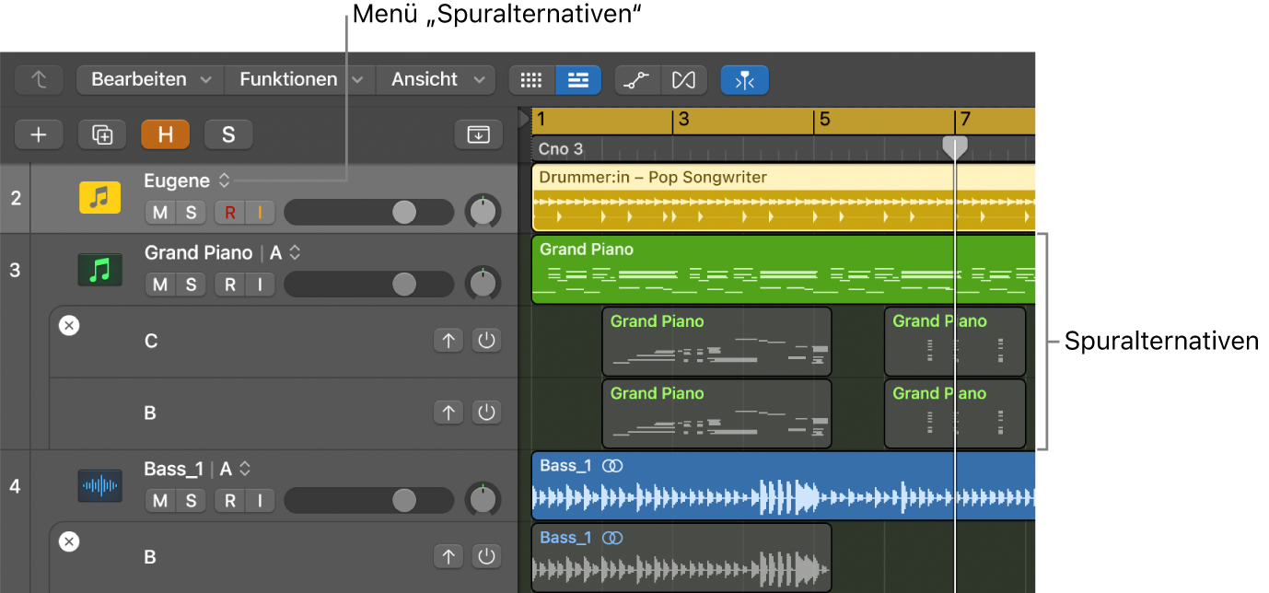Open the Funktionen menu
1269x593 pixels.
pyautogui.click(x=289, y=79)
